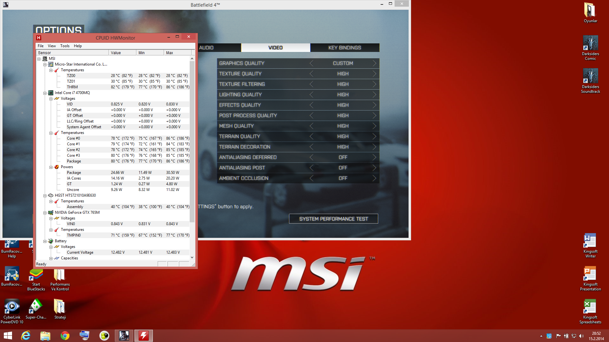
Task: Switch to Battlefield 4 taskbar icon
Action: [x=124, y=336]
